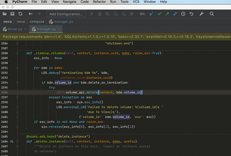Click the Rollback undo arrow icon
The width and height of the screenshot is (231, 156).
pos(191,14)
